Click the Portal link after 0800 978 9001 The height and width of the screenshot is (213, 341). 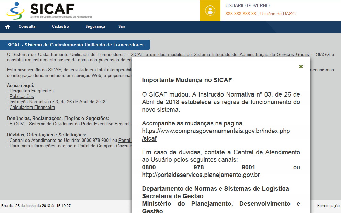125,140
